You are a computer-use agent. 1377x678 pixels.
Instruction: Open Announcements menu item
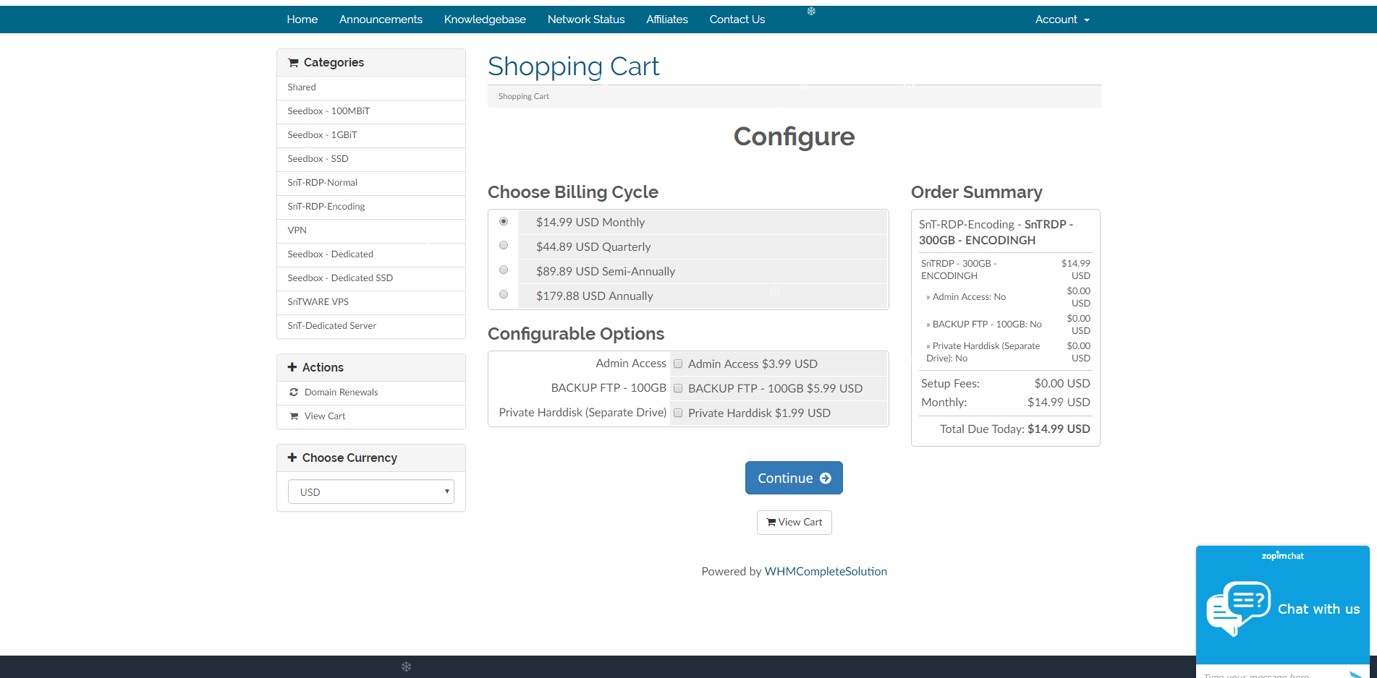381,20
